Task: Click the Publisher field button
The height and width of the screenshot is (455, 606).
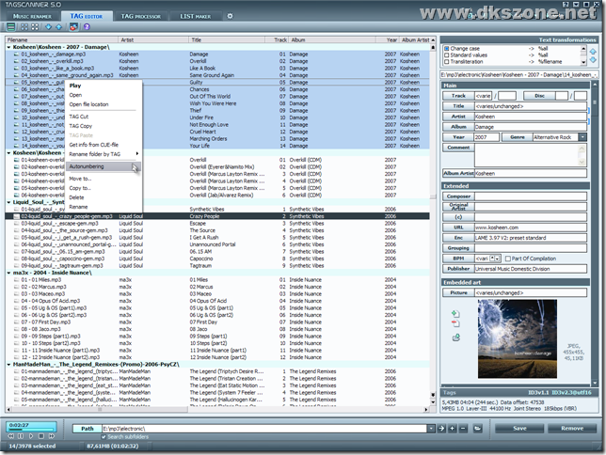Action: coord(458,269)
